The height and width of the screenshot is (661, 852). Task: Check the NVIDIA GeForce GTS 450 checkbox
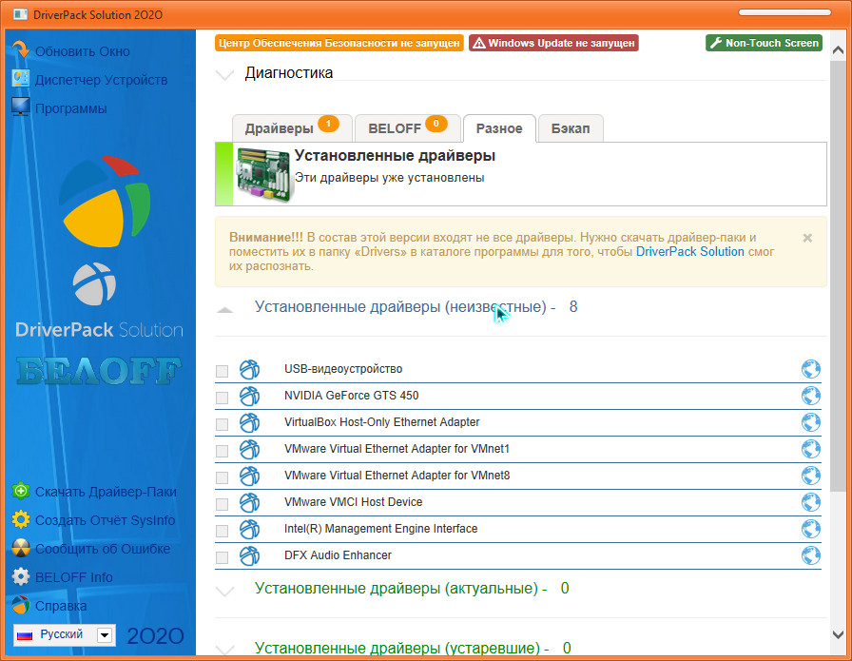222,398
